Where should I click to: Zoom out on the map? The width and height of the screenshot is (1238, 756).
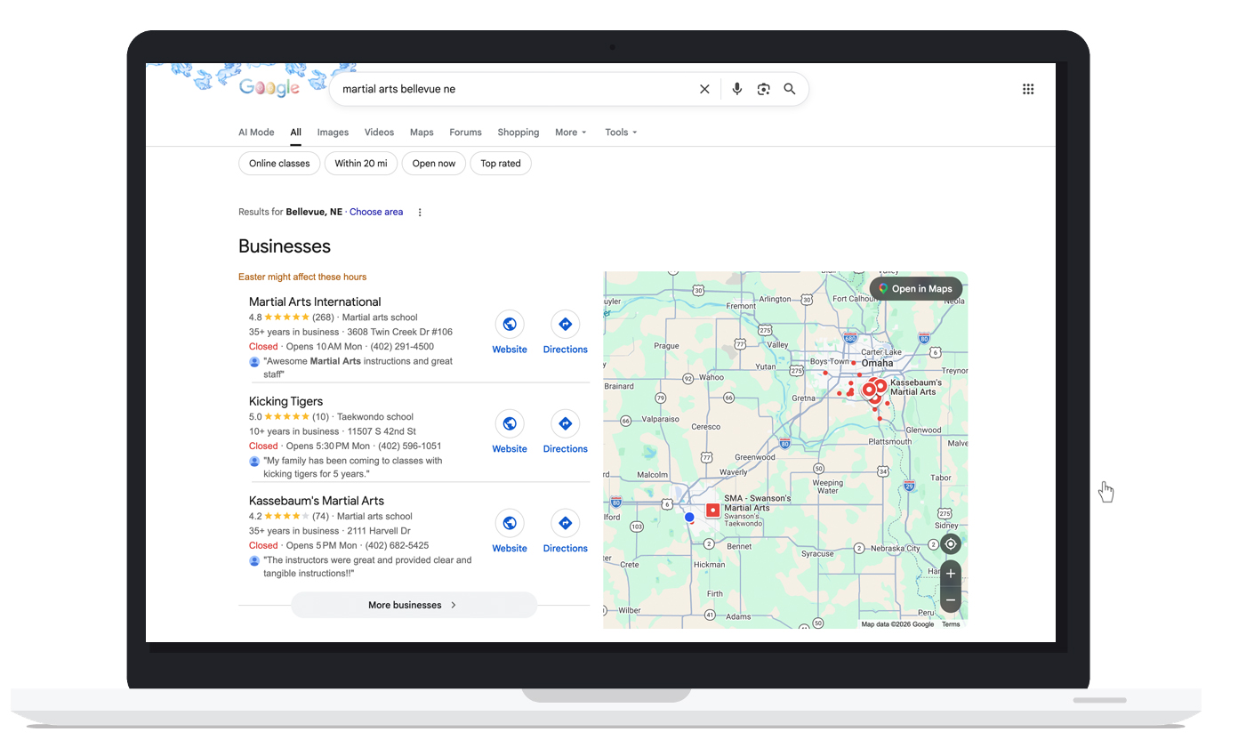(951, 600)
